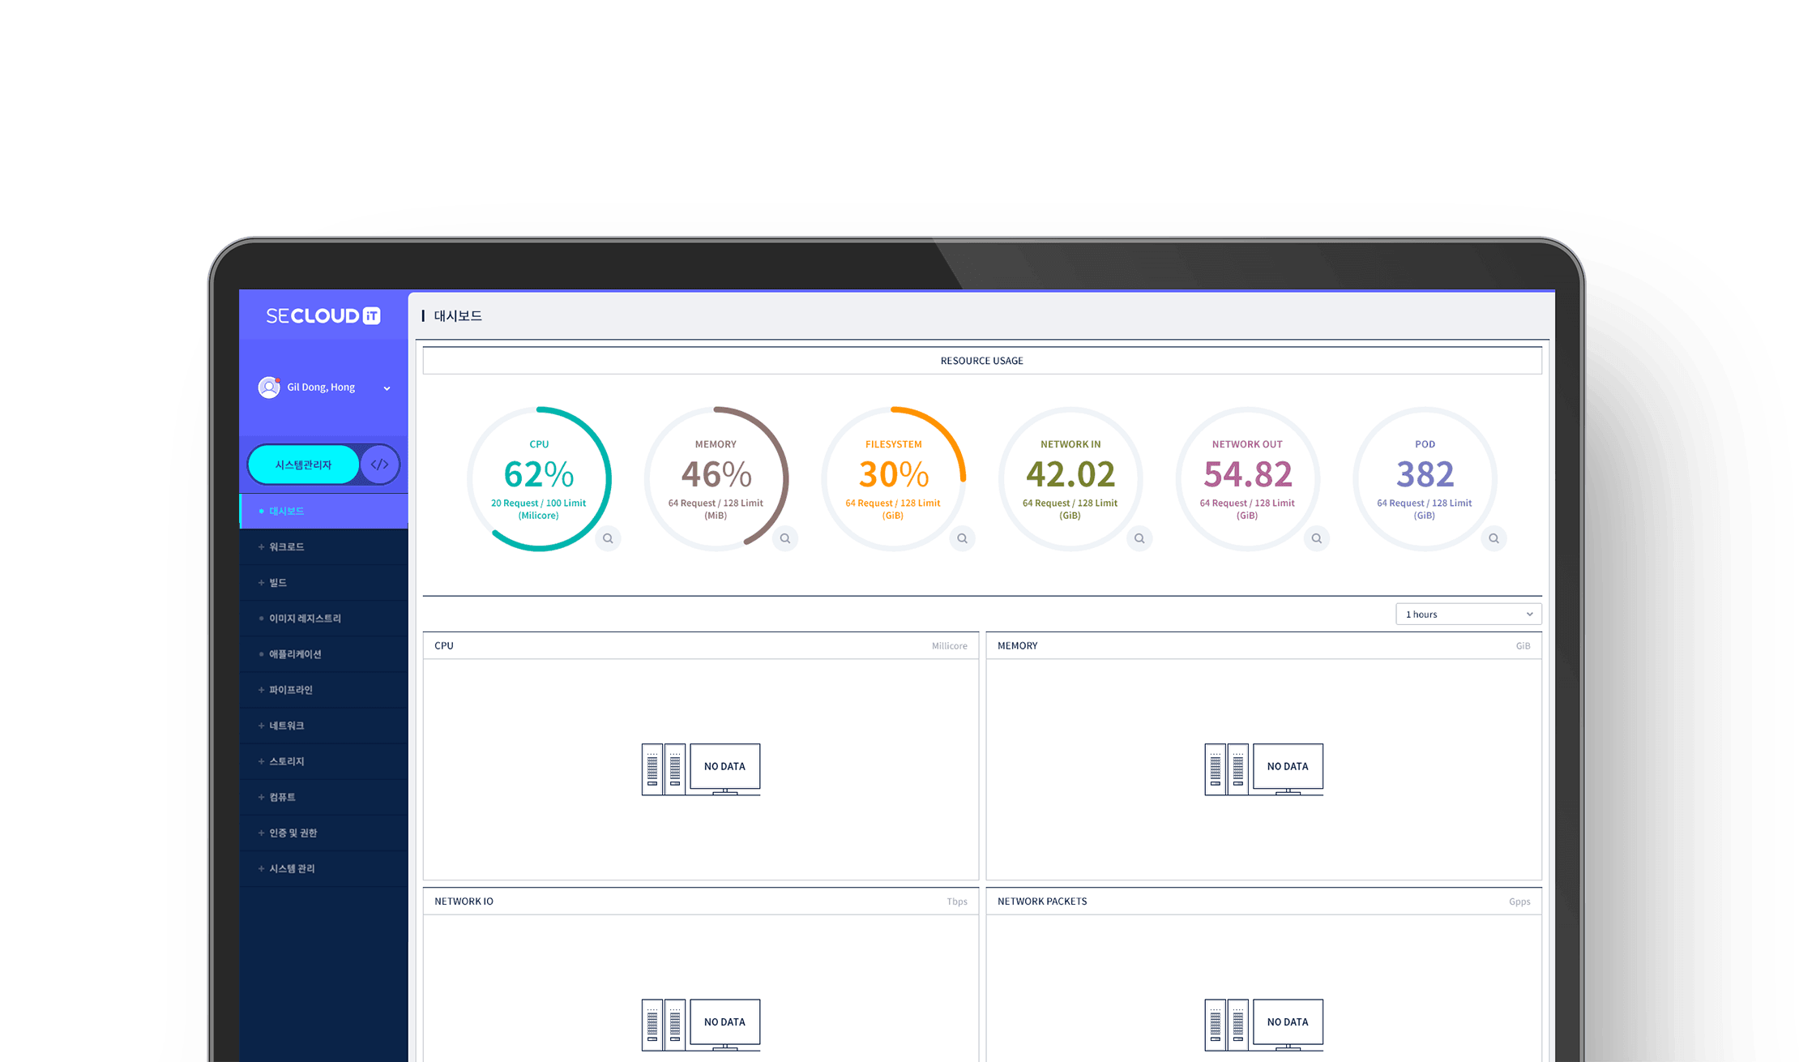Viewport: 1799px width, 1062px height.
Task: Click the SECLOUD IT logo
Action: point(323,316)
